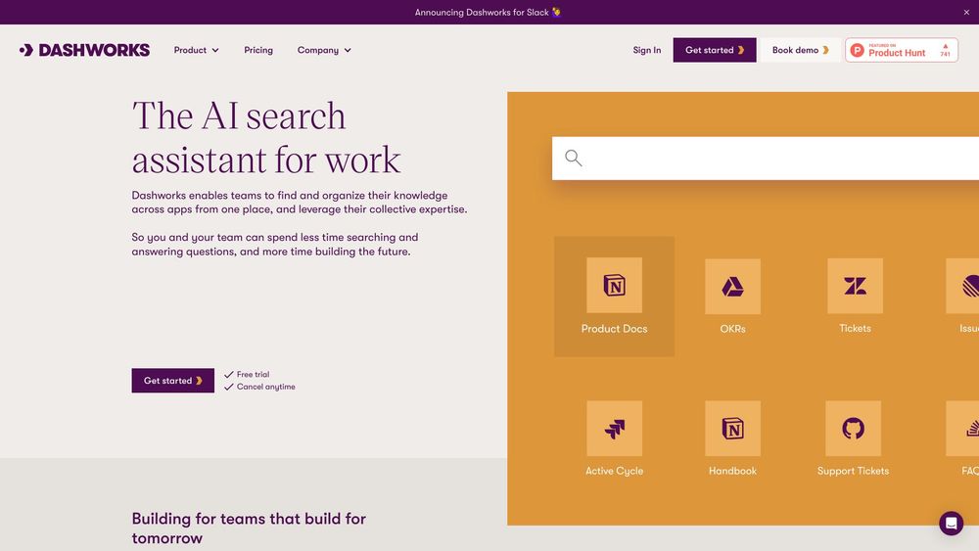
Task: Click the Book demo button
Action: coord(800,50)
